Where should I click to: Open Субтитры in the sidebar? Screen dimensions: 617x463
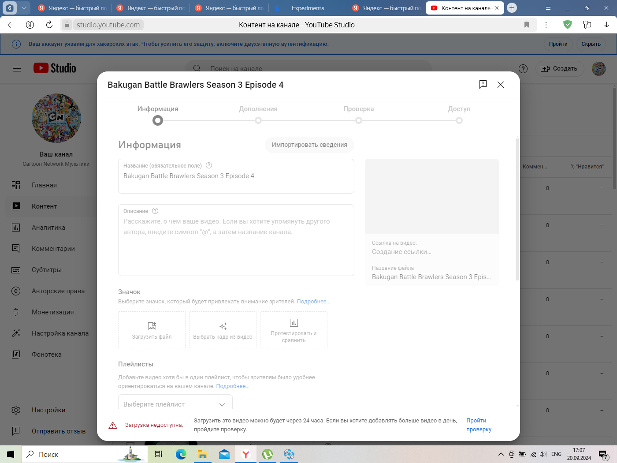[x=51, y=270]
